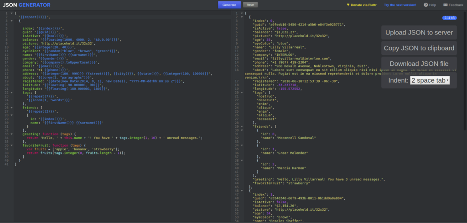Viewport: 467px width, 223px height.
Task: Fold the favoriteFruit function in template
Action: point(11,145)
